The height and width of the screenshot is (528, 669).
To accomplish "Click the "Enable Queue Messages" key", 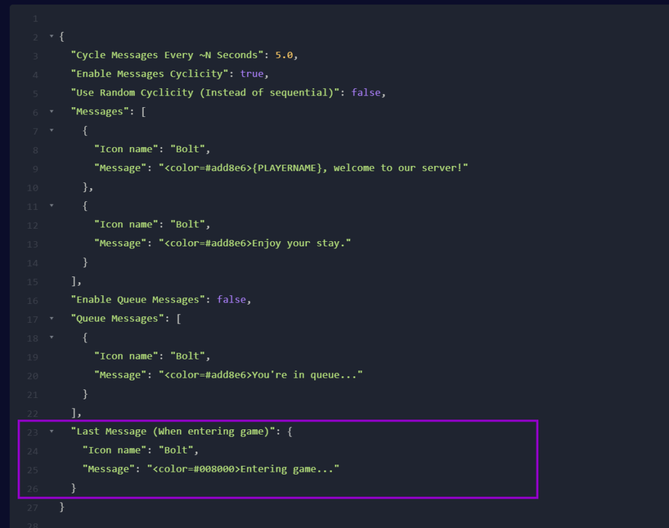I will coord(138,300).
